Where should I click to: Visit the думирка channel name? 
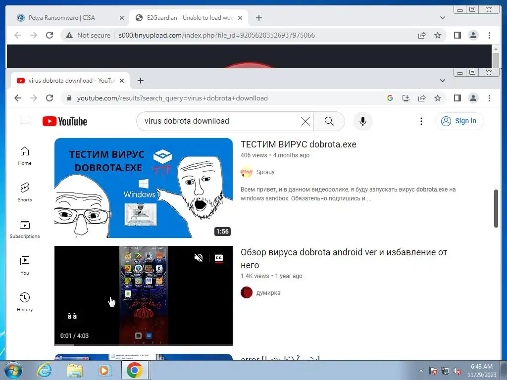pyautogui.click(x=268, y=293)
